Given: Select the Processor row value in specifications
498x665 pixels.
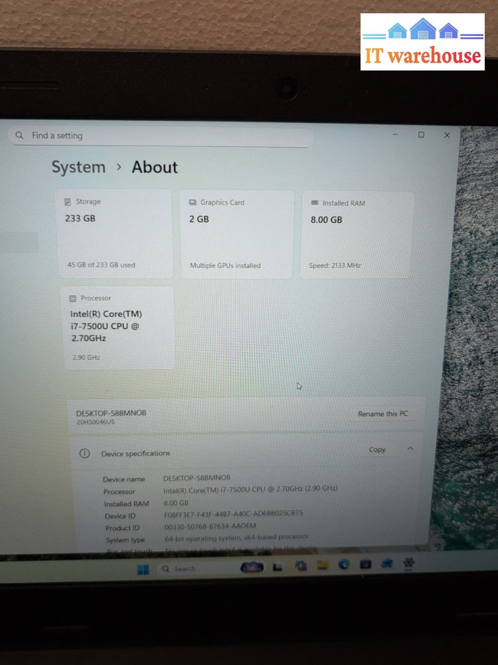Looking at the screenshot, I should (250, 489).
